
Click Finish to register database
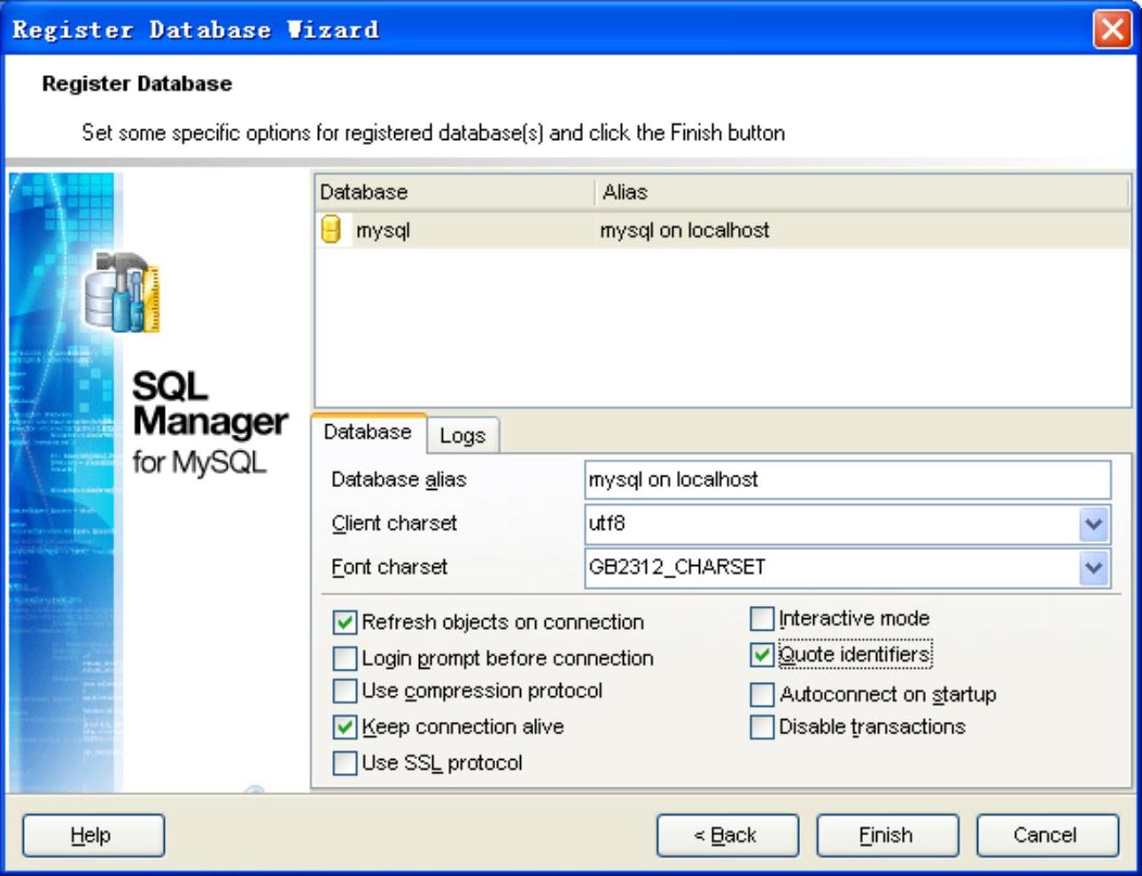coord(887,835)
